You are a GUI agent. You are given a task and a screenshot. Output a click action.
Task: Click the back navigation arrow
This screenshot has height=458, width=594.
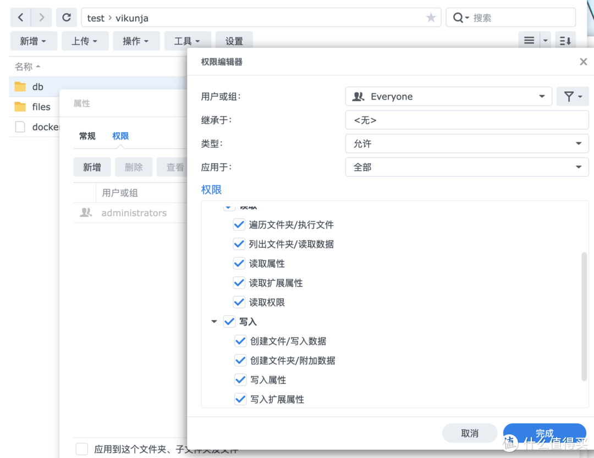20,17
